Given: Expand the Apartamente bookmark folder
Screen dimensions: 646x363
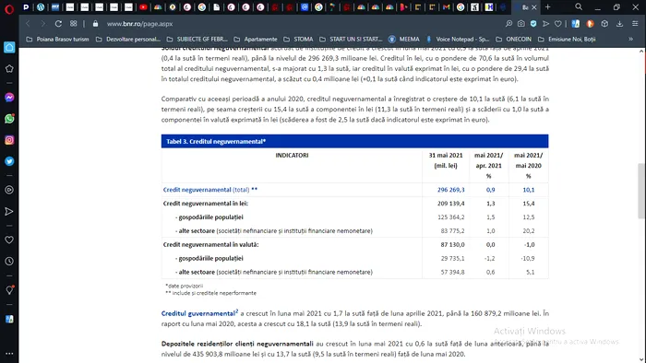Looking at the screenshot, I should (x=256, y=39).
